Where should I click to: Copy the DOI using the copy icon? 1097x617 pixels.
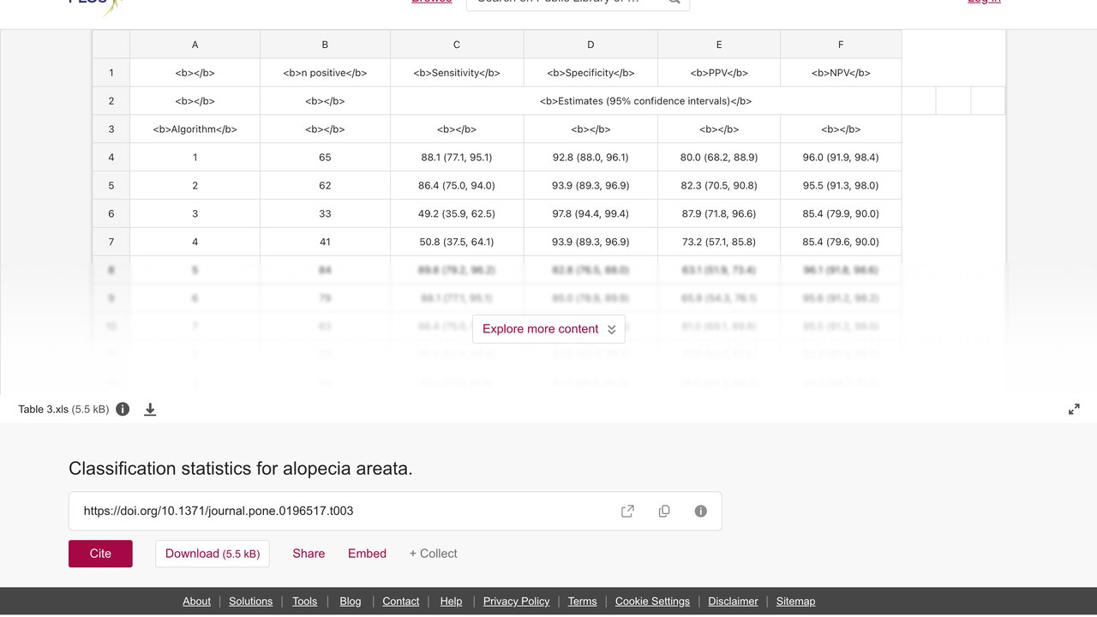tap(664, 511)
